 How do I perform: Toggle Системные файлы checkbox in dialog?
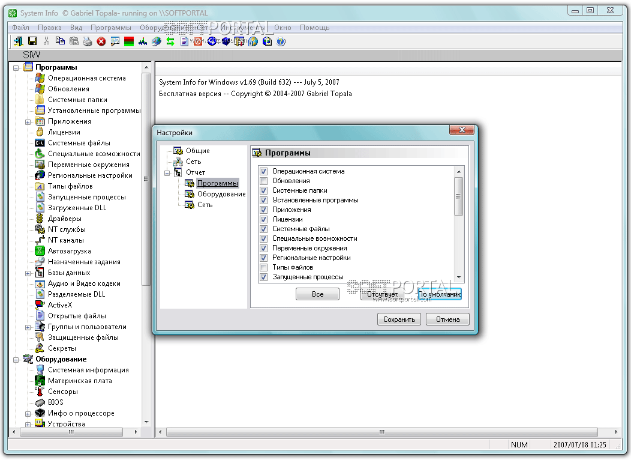click(x=263, y=229)
